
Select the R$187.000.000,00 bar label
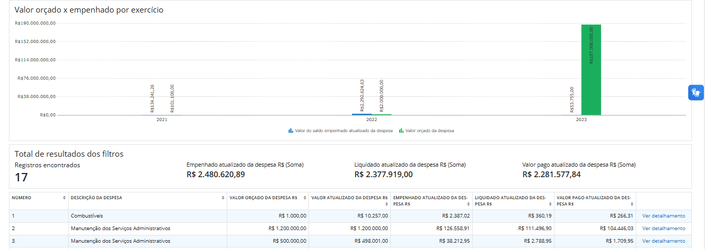tap(592, 45)
